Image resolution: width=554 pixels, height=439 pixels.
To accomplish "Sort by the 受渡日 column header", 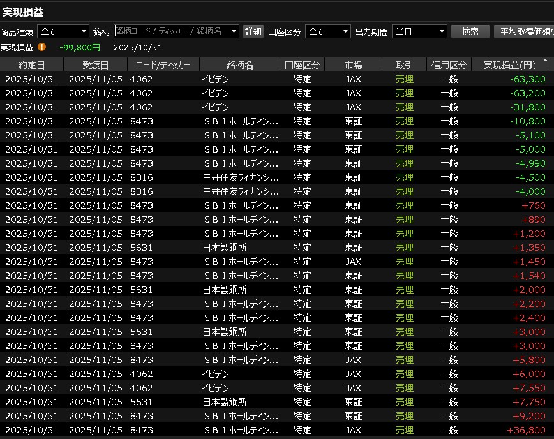I will (95, 65).
